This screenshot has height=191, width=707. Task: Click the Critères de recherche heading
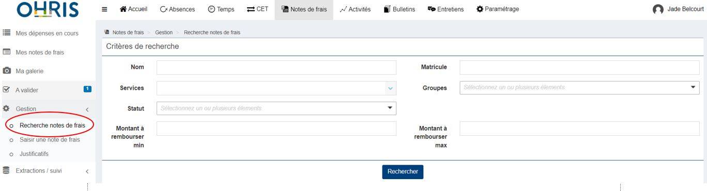point(143,46)
